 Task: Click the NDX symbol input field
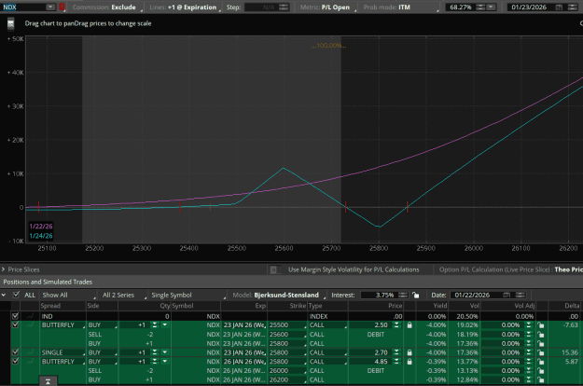[23, 7]
